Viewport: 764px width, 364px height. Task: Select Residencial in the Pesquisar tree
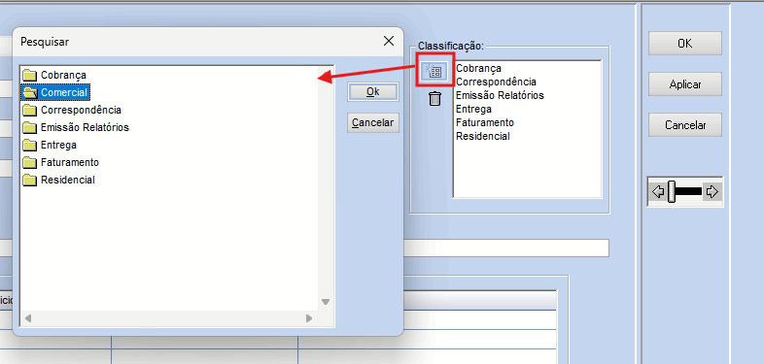click(68, 180)
